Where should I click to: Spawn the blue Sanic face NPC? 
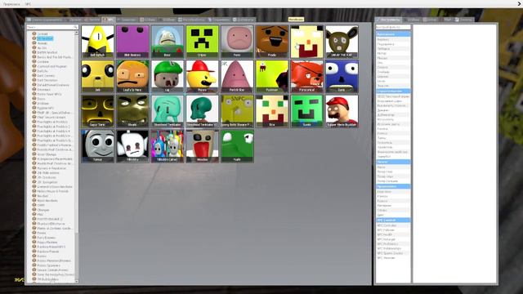tap(342, 76)
